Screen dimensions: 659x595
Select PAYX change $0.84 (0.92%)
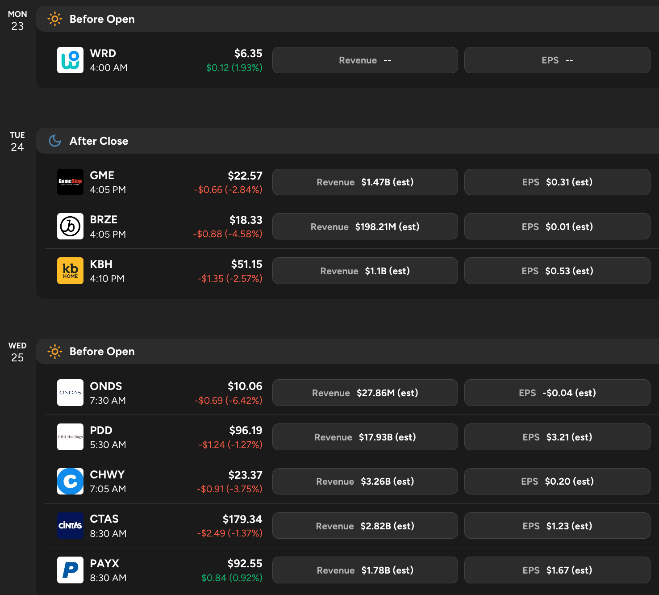click(x=232, y=578)
